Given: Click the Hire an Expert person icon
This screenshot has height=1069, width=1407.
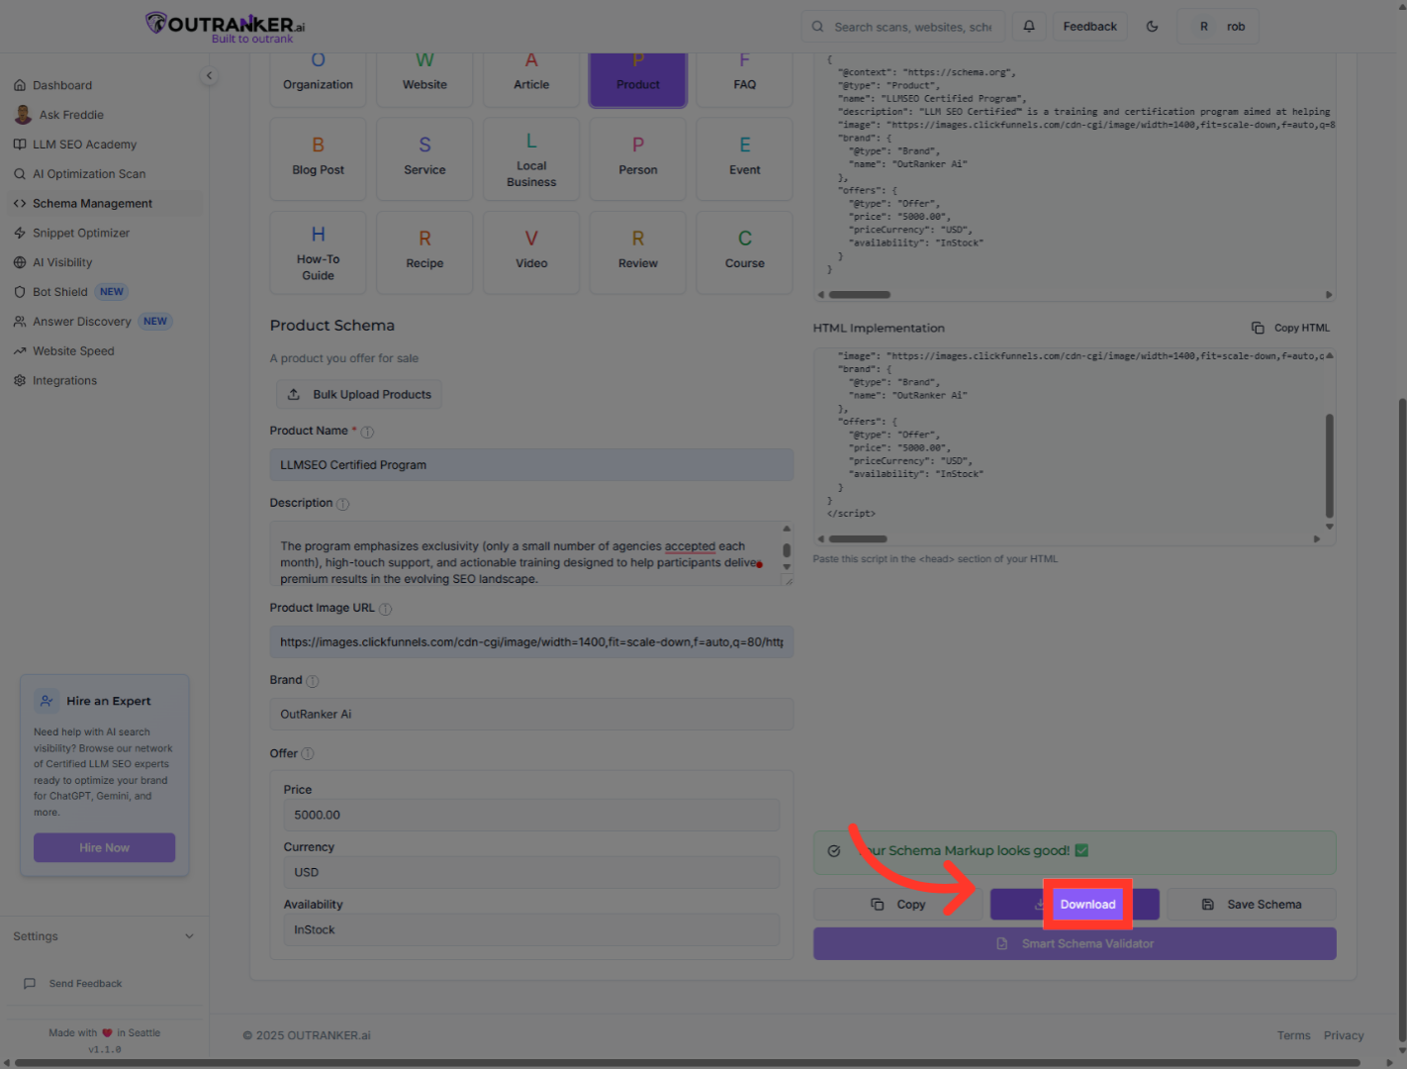Looking at the screenshot, I should click(47, 701).
